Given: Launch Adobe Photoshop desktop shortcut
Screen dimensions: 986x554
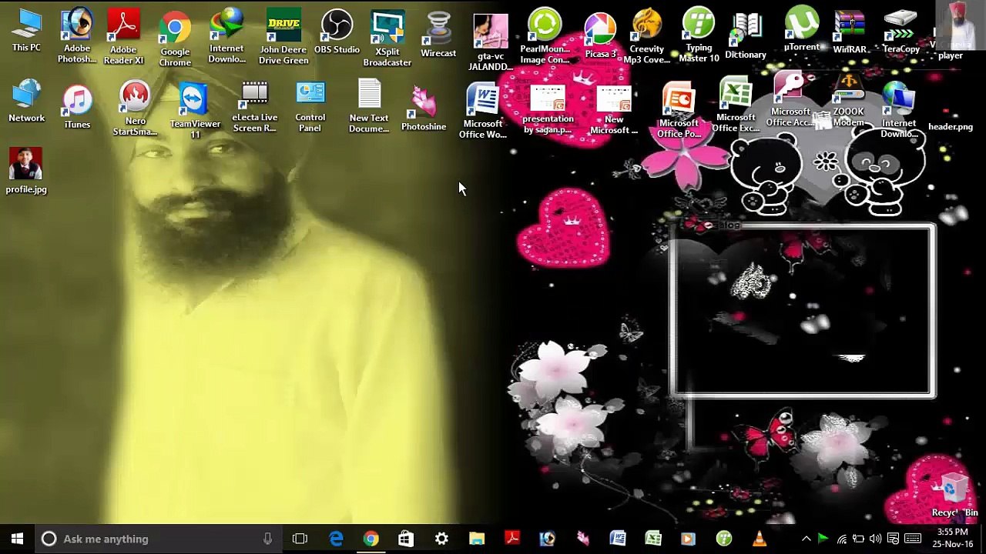Looking at the screenshot, I should pyautogui.click(x=77, y=35).
